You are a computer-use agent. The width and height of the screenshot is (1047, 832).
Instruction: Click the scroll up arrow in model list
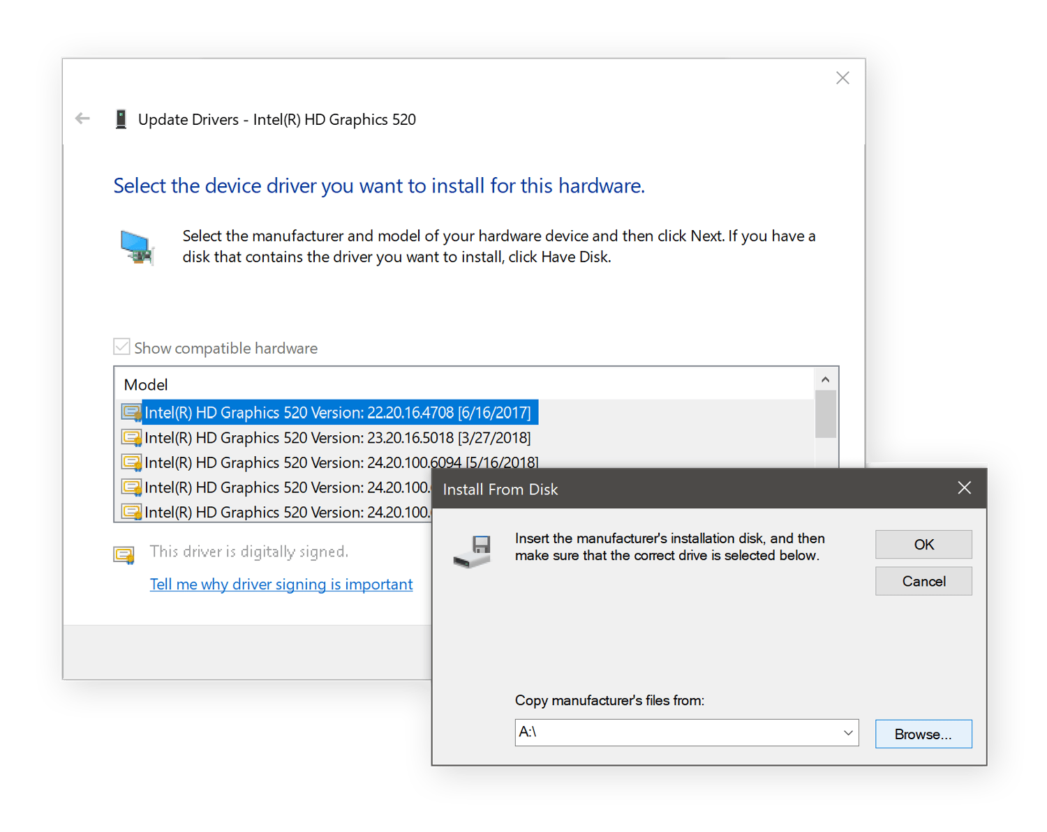[x=826, y=379]
